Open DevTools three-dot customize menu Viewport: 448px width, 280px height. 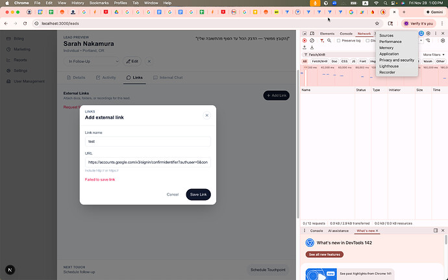coord(436,34)
